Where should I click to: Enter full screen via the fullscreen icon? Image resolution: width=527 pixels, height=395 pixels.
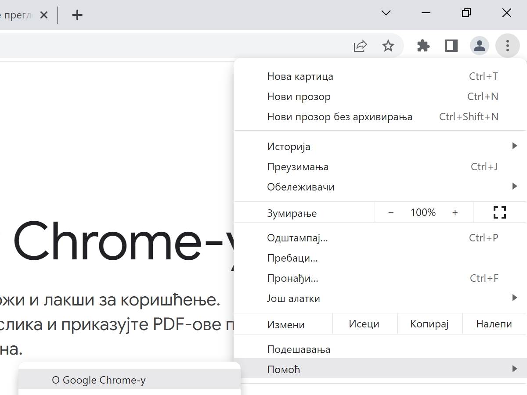click(x=499, y=212)
